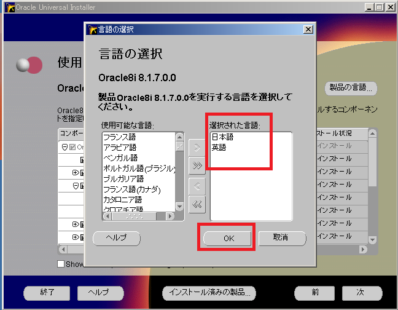Click the component table's left arrow
This screenshot has width=398, height=310.
63,249
